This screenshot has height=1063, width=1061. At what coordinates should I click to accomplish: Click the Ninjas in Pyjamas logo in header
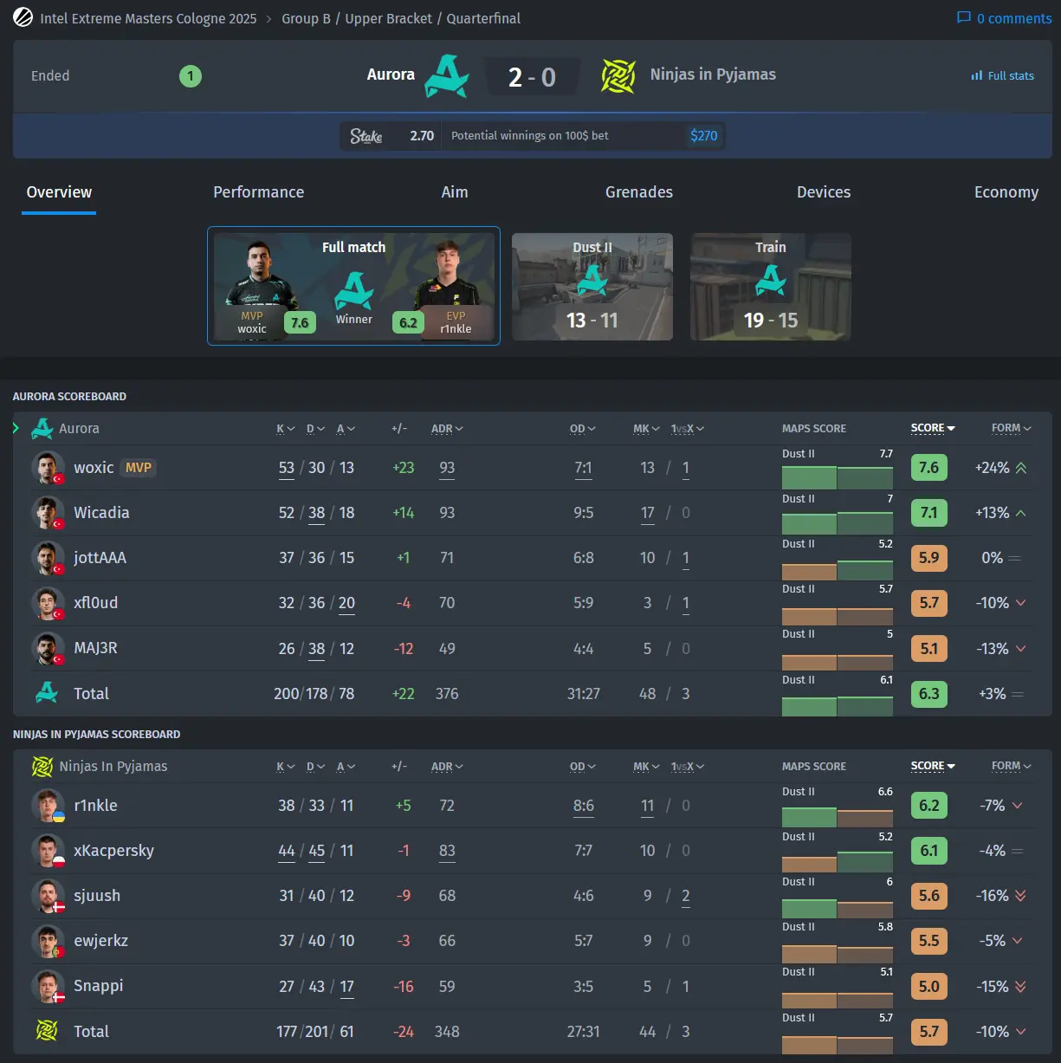[618, 76]
